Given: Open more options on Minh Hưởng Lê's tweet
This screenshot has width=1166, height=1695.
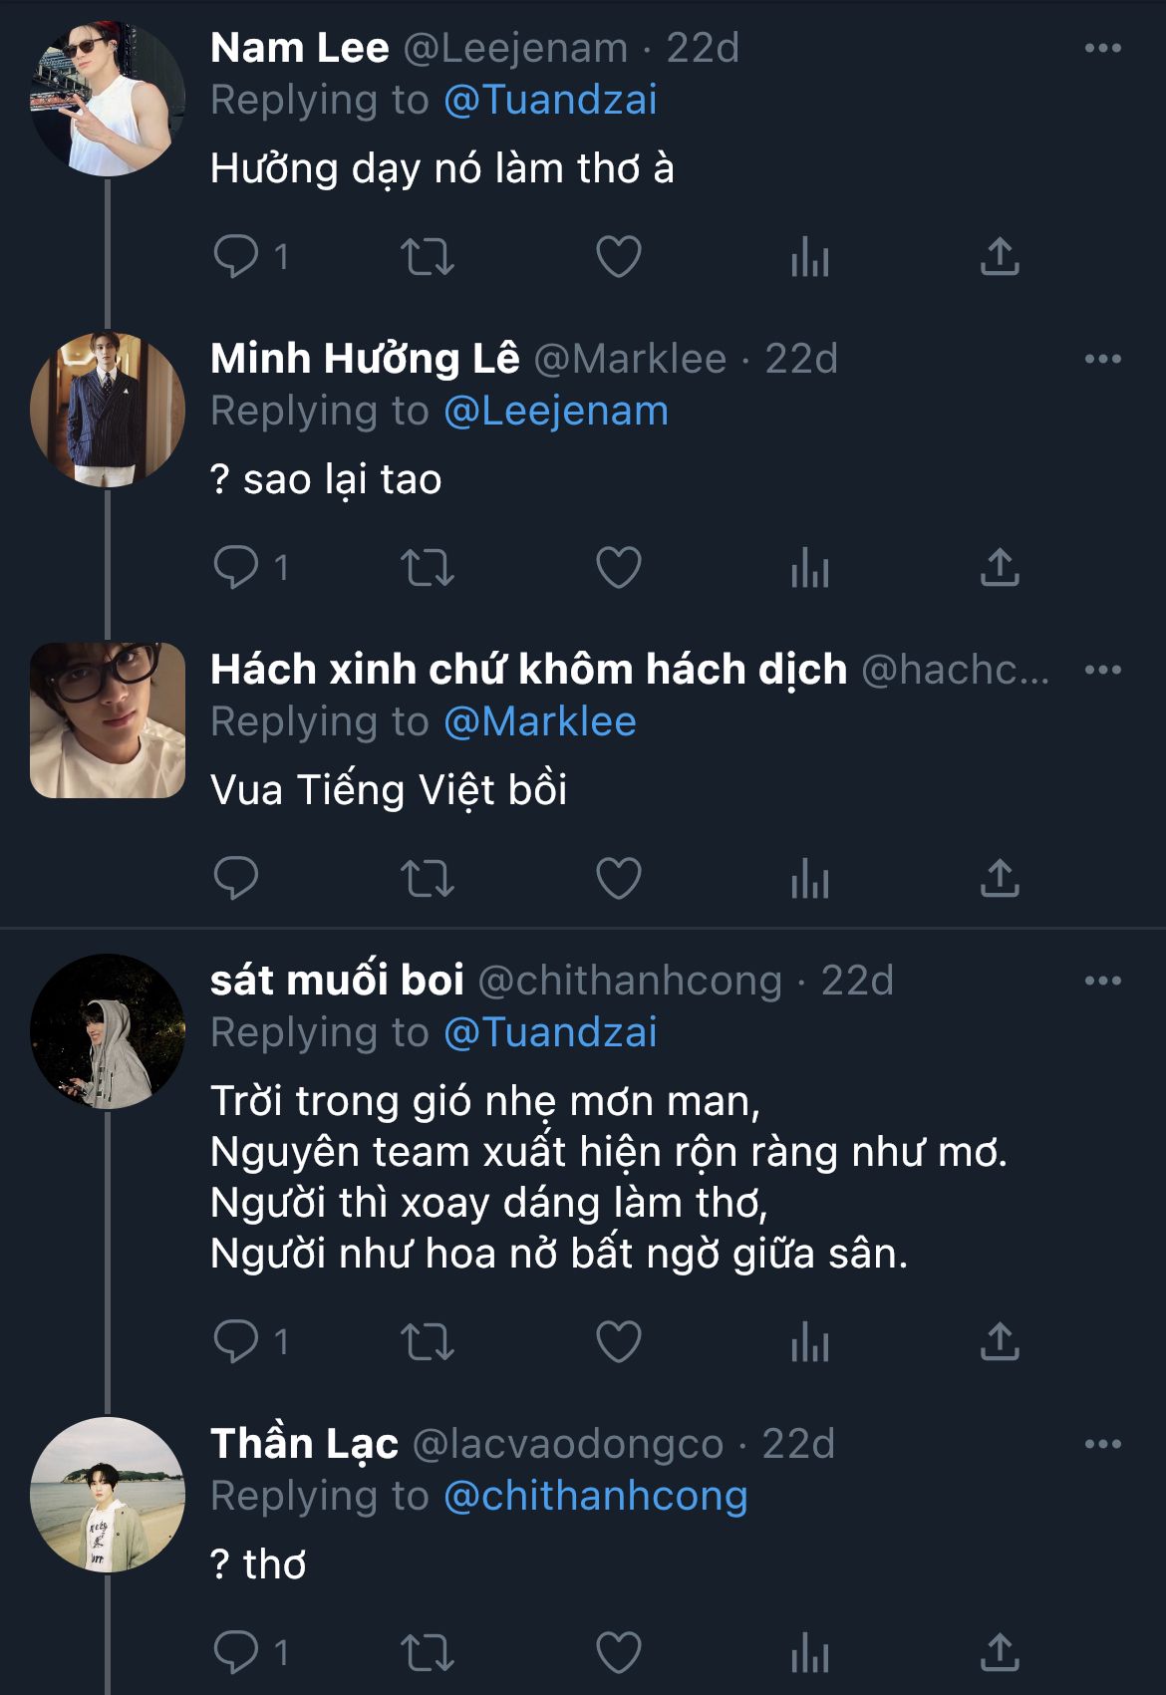Looking at the screenshot, I should tap(1102, 359).
